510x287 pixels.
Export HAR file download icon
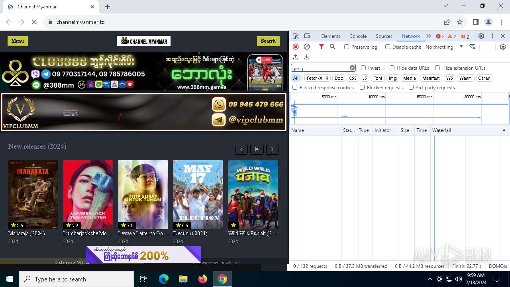point(307,57)
